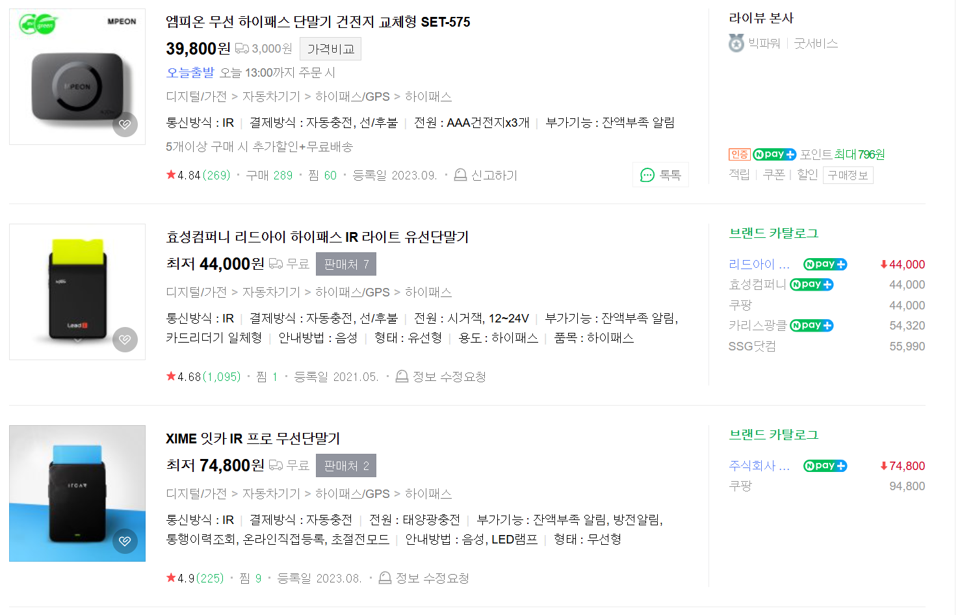Click the heart icon on the Lead-eye terminal

(x=125, y=339)
